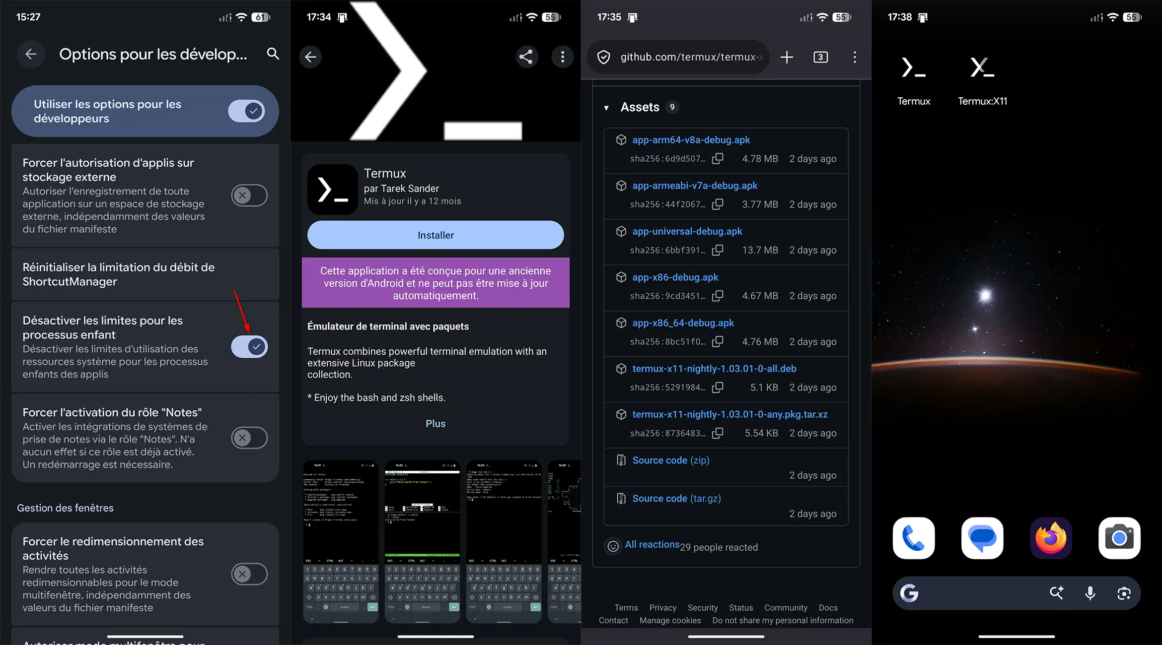Open GitHub Terms footer link
Viewport: 1162px width, 645px height.
(626, 608)
